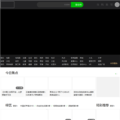Click the round user avatar icon
Image resolution: width=120 pixels, height=120 pixels.
click(117, 5)
